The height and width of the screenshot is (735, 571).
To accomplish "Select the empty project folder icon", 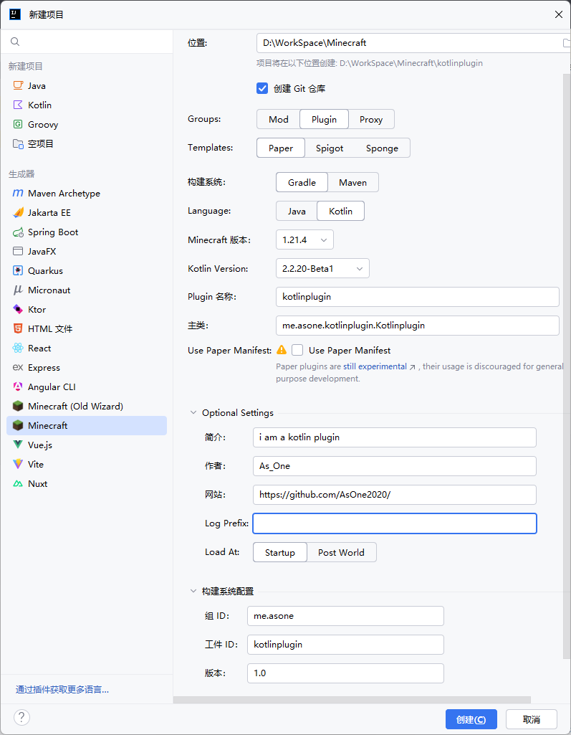I will pos(18,144).
